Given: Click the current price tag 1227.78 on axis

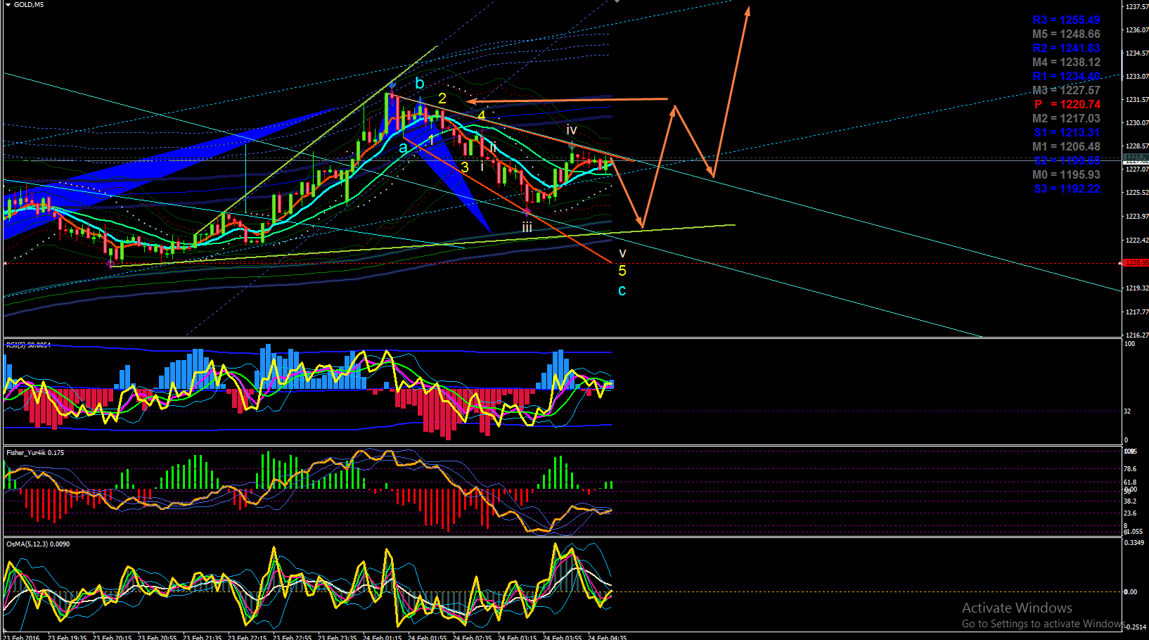Looking at the screenshot, I should [1136, 158].
